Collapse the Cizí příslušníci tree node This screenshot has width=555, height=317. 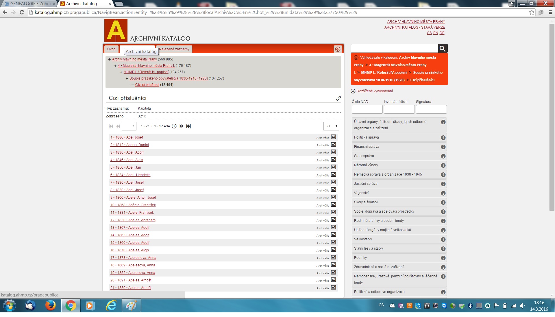(132, 85)
